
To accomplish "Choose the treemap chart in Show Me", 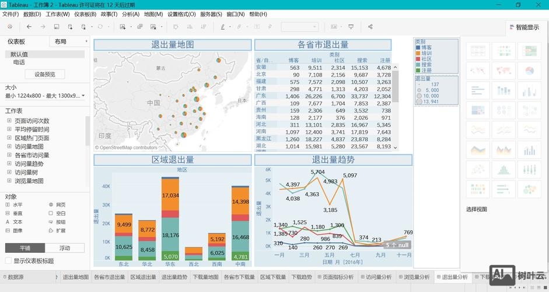I will click(x=478, y=111).
